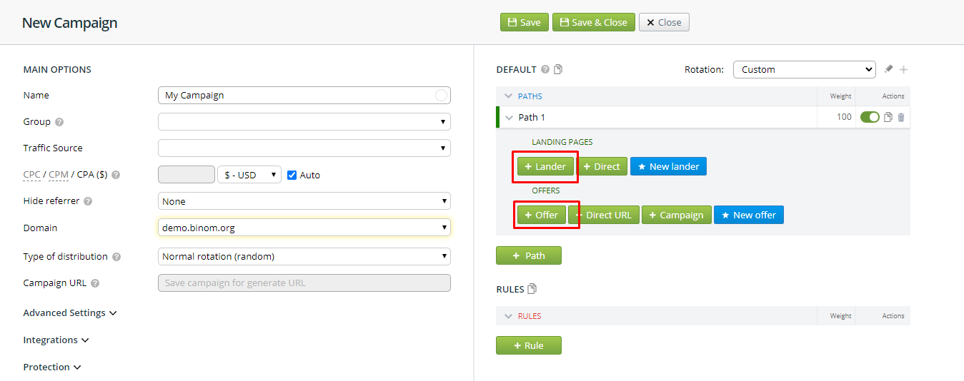Viewport: 964px width, 381px height.
Task: Collapse Path 1 using its chevron
Action: (509, 118)
